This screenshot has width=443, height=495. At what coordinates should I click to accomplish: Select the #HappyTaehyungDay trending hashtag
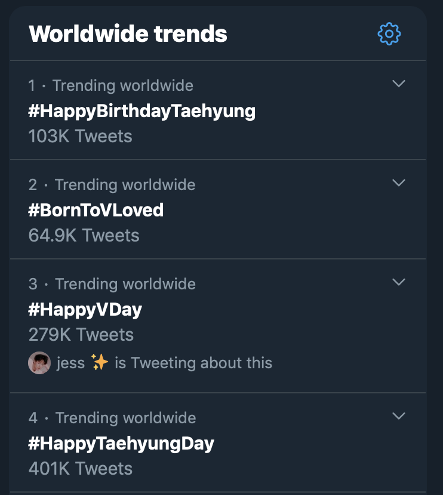(x=121, y=444)
